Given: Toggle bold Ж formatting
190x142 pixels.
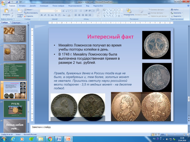Looking at the screenshot, I should coord(42,15).
